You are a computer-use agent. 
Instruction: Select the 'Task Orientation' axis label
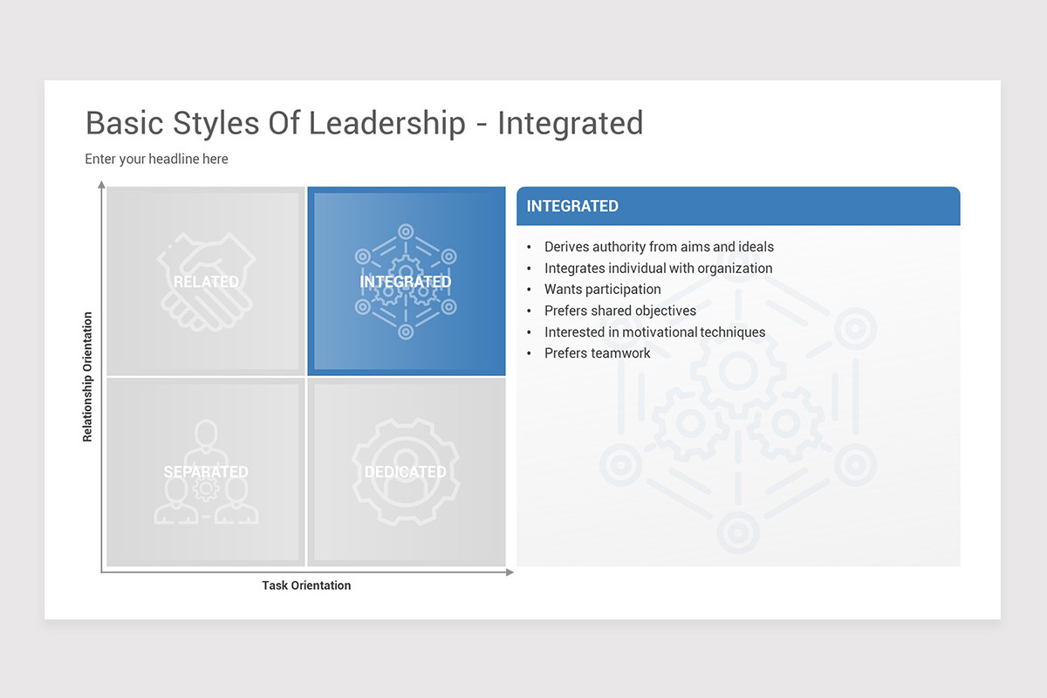pos(306,585)
